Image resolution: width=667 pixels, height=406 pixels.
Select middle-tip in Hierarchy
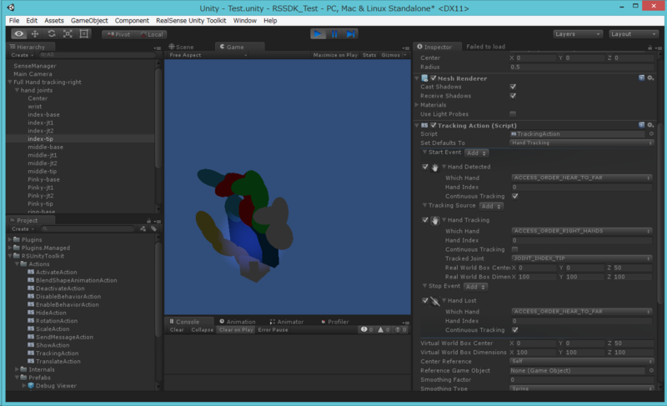click(x=43, y=172)
